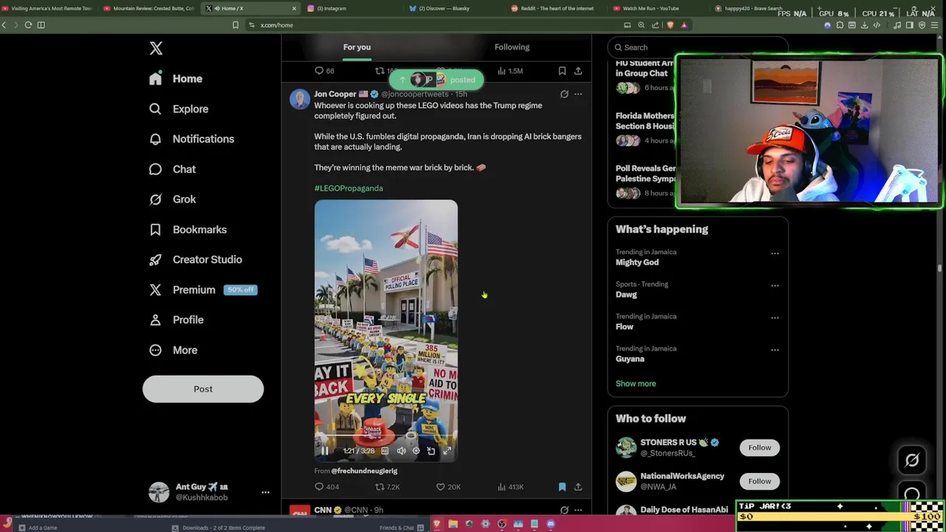Follow NationalWorksAgency

[759, 481]
